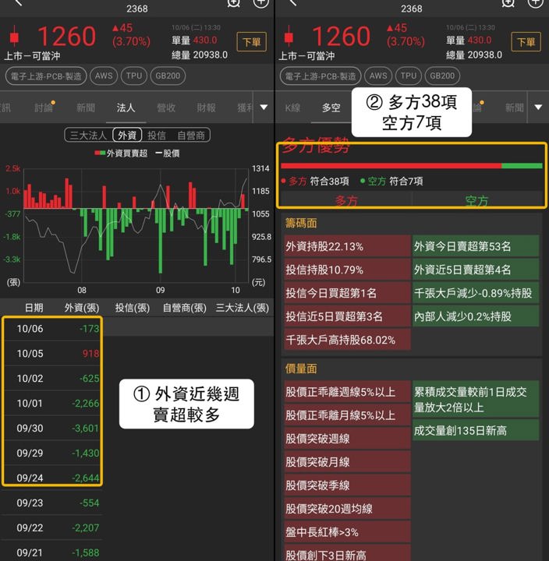This screenshot has height=561, width=549.
Task: Select the TPU tag in right panel
Action: 409,76
